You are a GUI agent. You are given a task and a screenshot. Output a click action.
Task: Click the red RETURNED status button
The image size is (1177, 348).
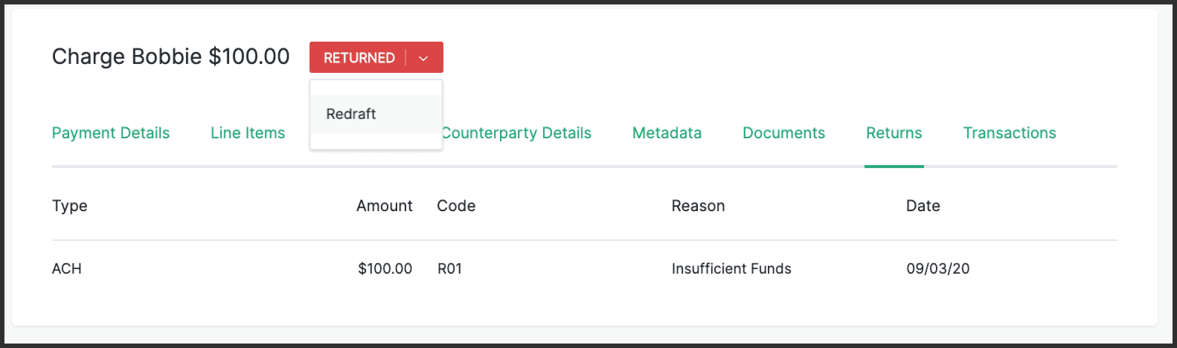359,58
